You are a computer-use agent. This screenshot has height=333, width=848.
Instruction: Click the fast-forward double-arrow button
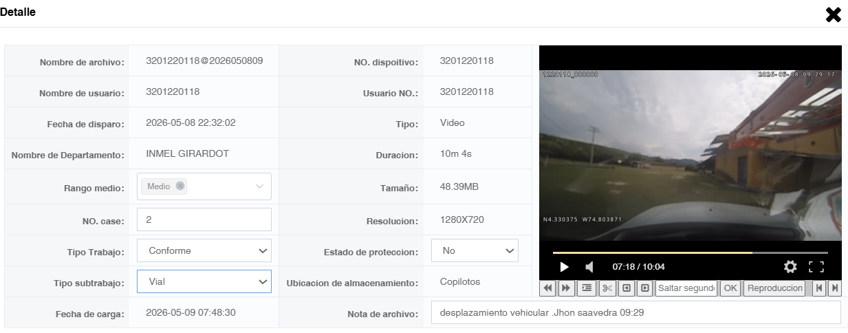pos(565,288)
